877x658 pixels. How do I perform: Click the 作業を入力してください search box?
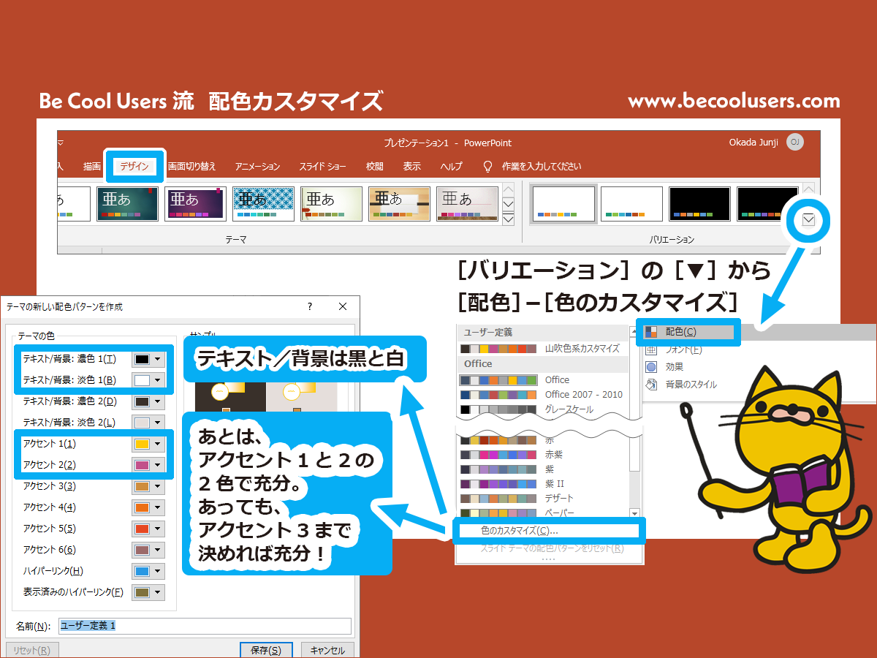(542, 167)
